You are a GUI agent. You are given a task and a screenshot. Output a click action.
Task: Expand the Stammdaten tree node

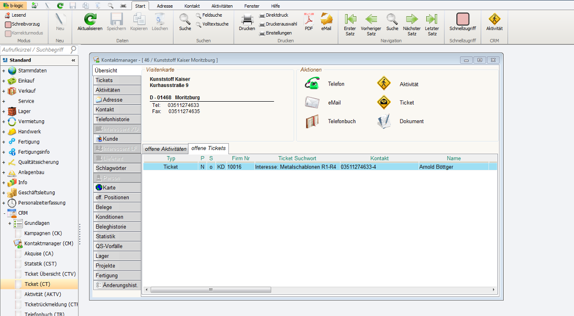click(3, 71)
